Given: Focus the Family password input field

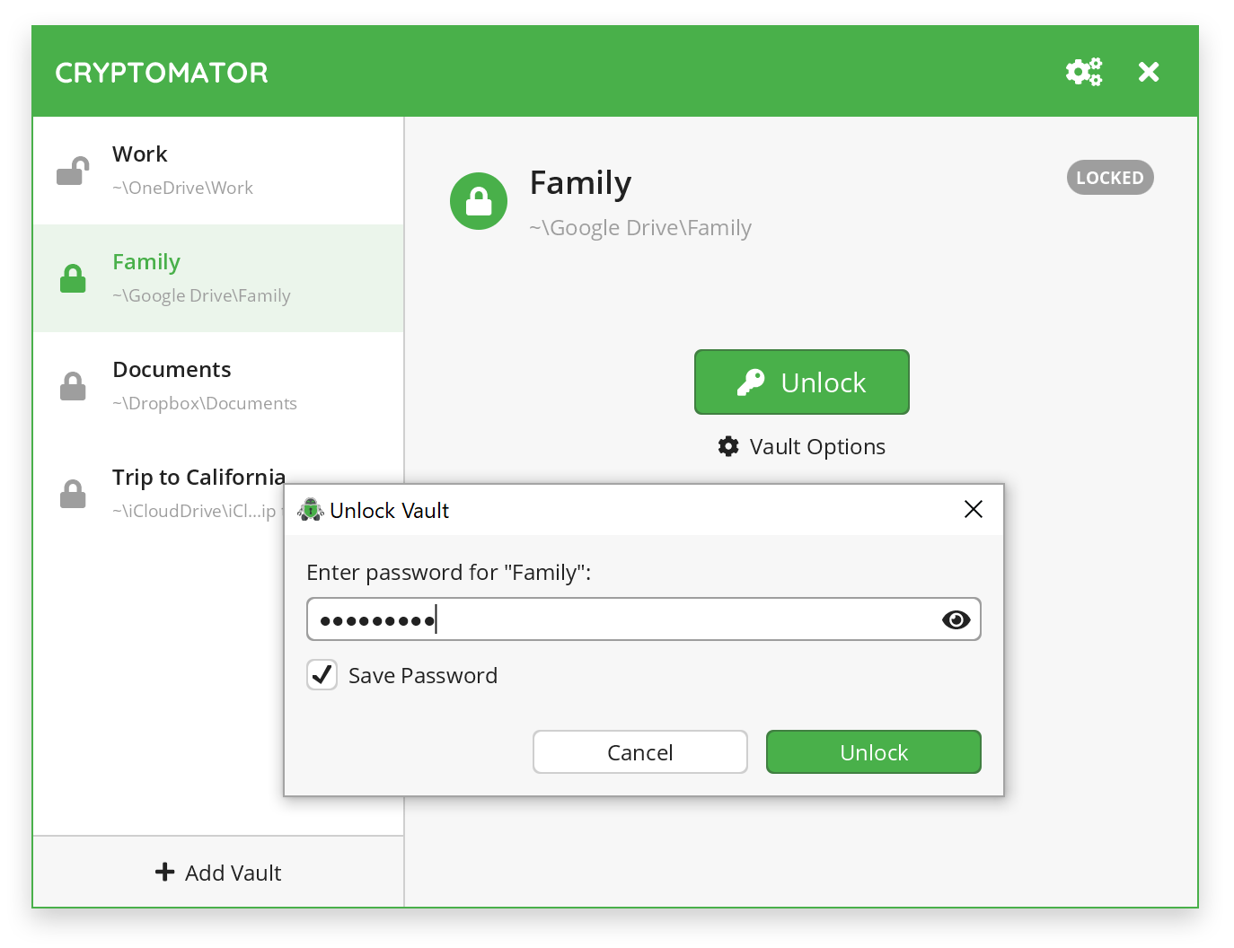Looking at the screenshot, I should pos(644,619).
